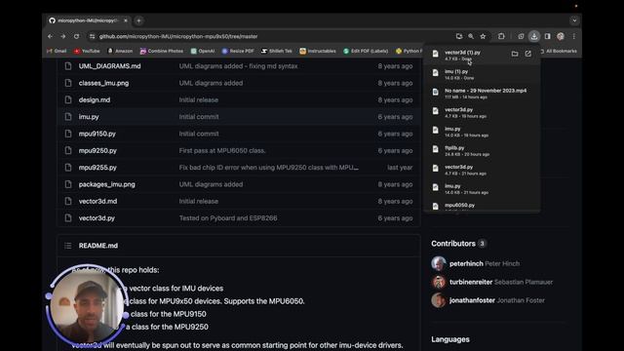Click the address bar URL

tap(178, 36)
